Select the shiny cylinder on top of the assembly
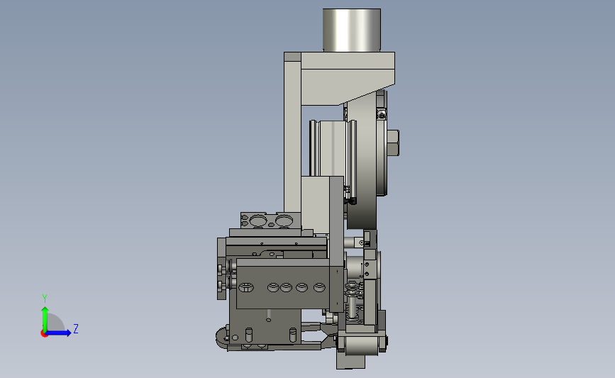The image size is (615, 378). pos(351,30)
